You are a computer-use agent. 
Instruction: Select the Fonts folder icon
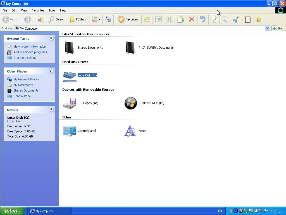(x=130, y=131)
